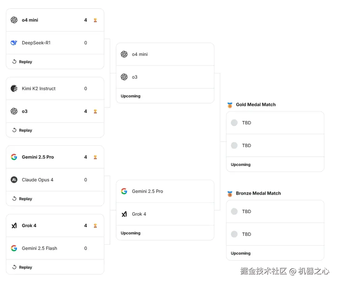Select the o4 mini semifinal row
Viewport: 337px width, 283px height.
(x=165, y=54)
